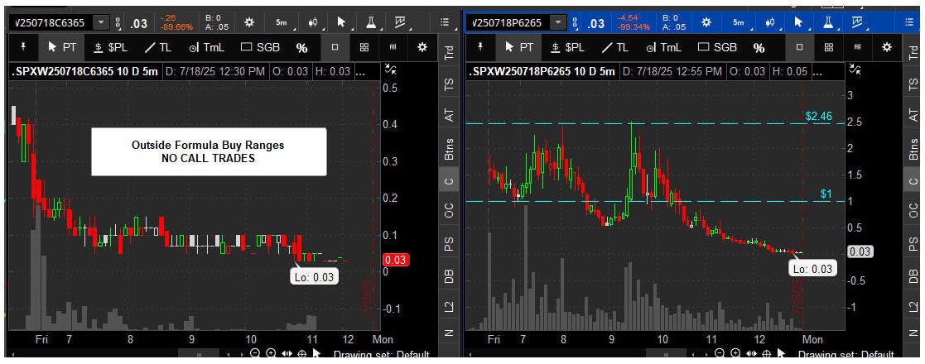Click the V250718P6265 symbol input field

click(509, 23)
